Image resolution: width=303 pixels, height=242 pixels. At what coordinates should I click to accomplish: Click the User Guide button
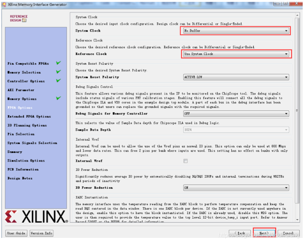[16, 233]
